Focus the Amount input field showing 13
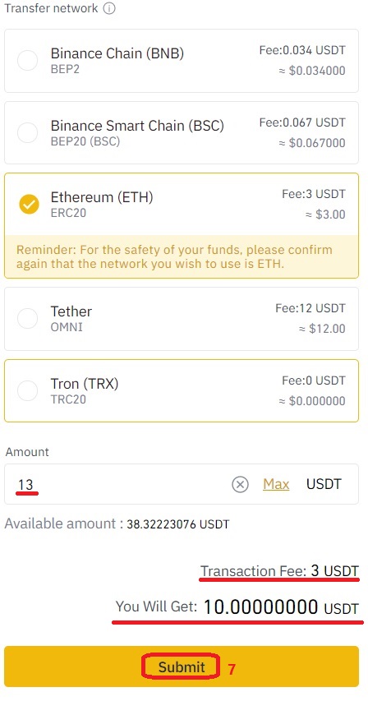This screenshot has width=368, height=701. click(x=182, y=484)
